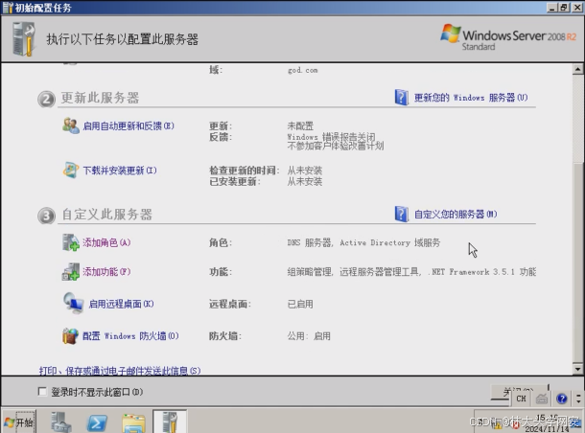Click the download and install updates icon

point(71,171)
